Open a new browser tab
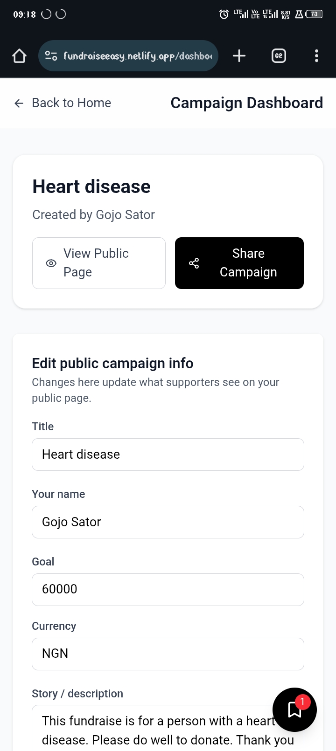 click(x=239, y=56)
